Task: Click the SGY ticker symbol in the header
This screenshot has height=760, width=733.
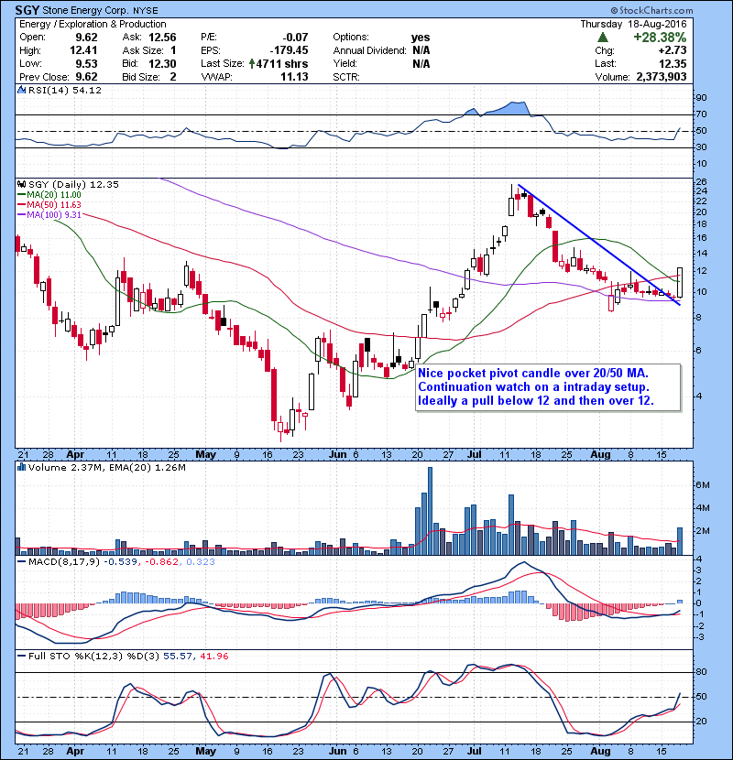Action: coord(27,10)
